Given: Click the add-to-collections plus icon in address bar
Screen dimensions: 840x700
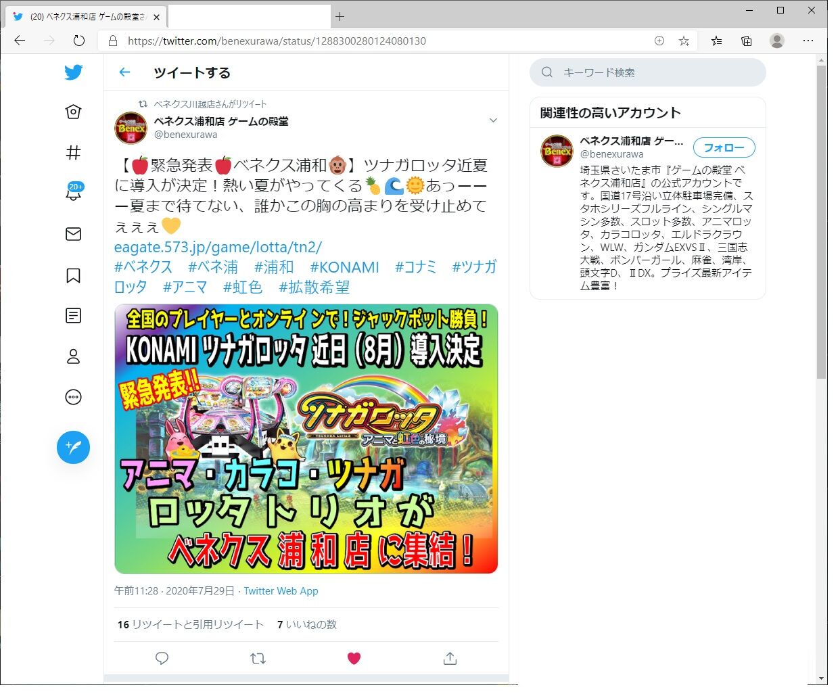Looking at the screenshot, I should tap(659, 41).
